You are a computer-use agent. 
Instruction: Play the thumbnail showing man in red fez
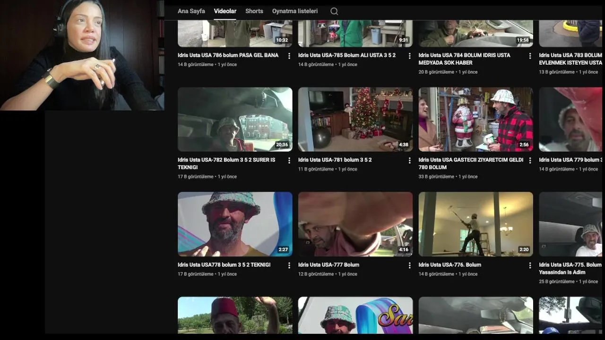[235, 315]
